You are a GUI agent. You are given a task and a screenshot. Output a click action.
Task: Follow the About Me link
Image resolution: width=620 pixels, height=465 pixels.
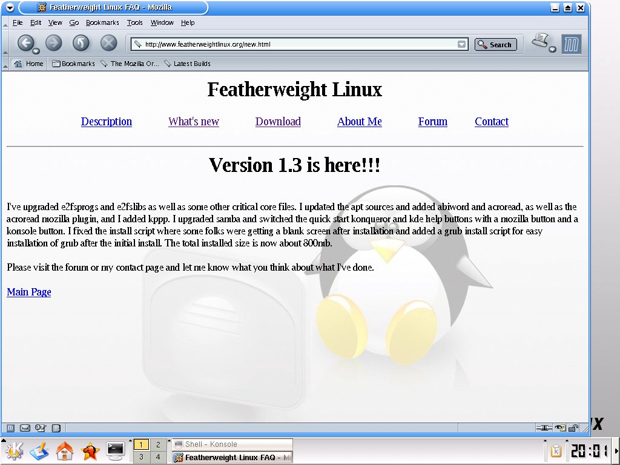[x=360, y=121]
